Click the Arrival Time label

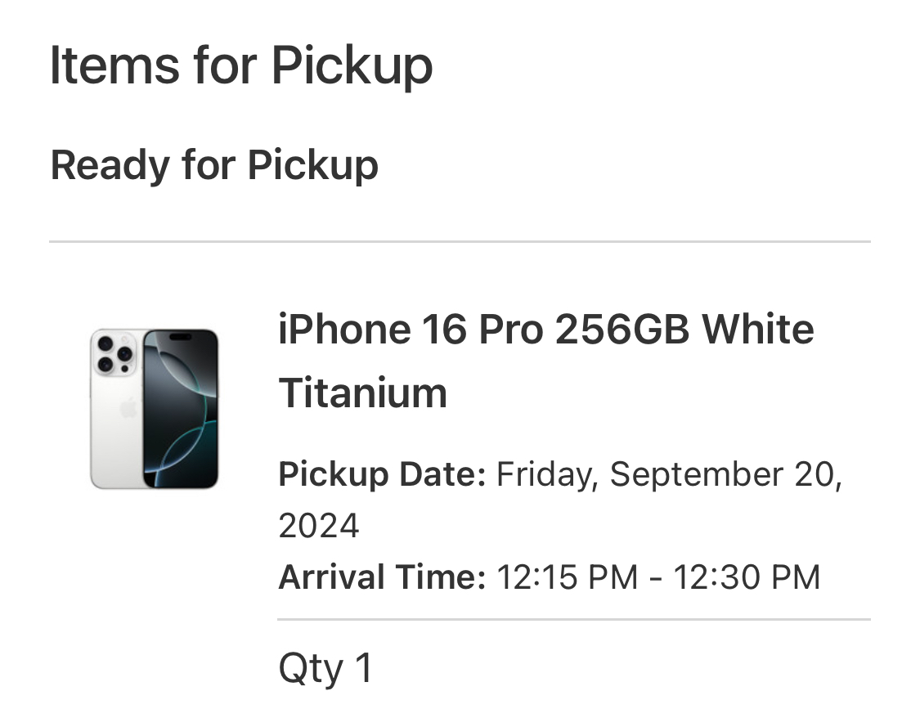tap(382, 577)
